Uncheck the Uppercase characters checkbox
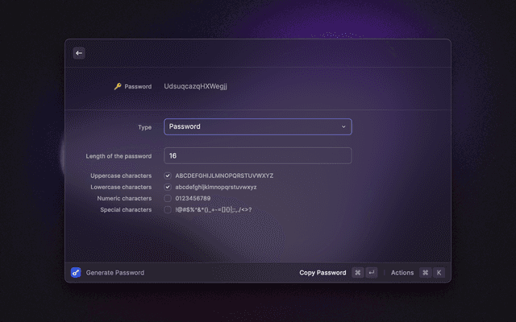The height and width of the screenshot is (322, 516). 168,175
